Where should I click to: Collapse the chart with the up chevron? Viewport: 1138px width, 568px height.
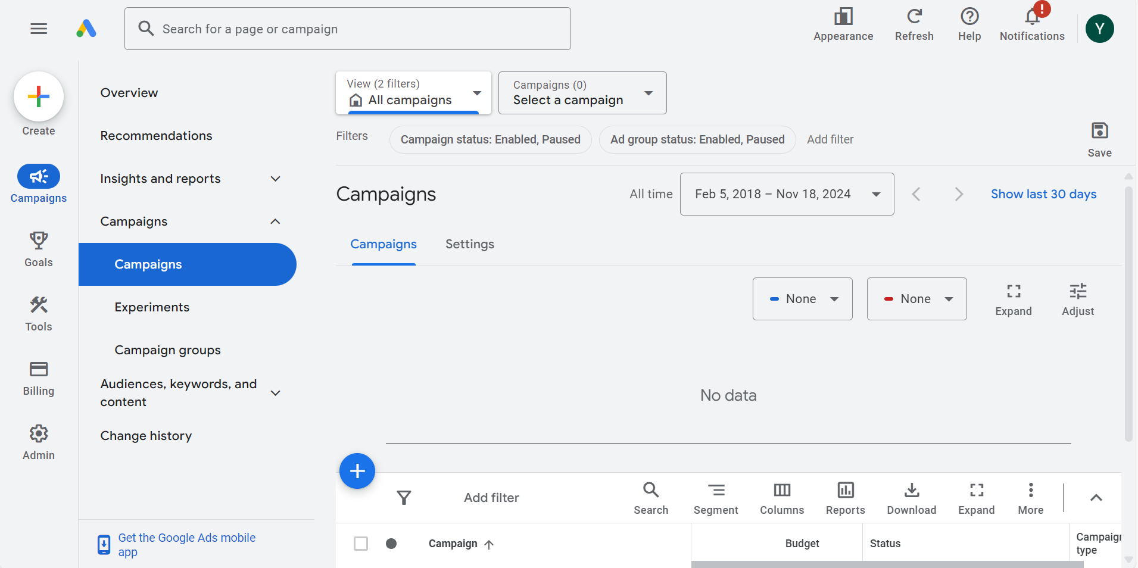(1096, 498)
